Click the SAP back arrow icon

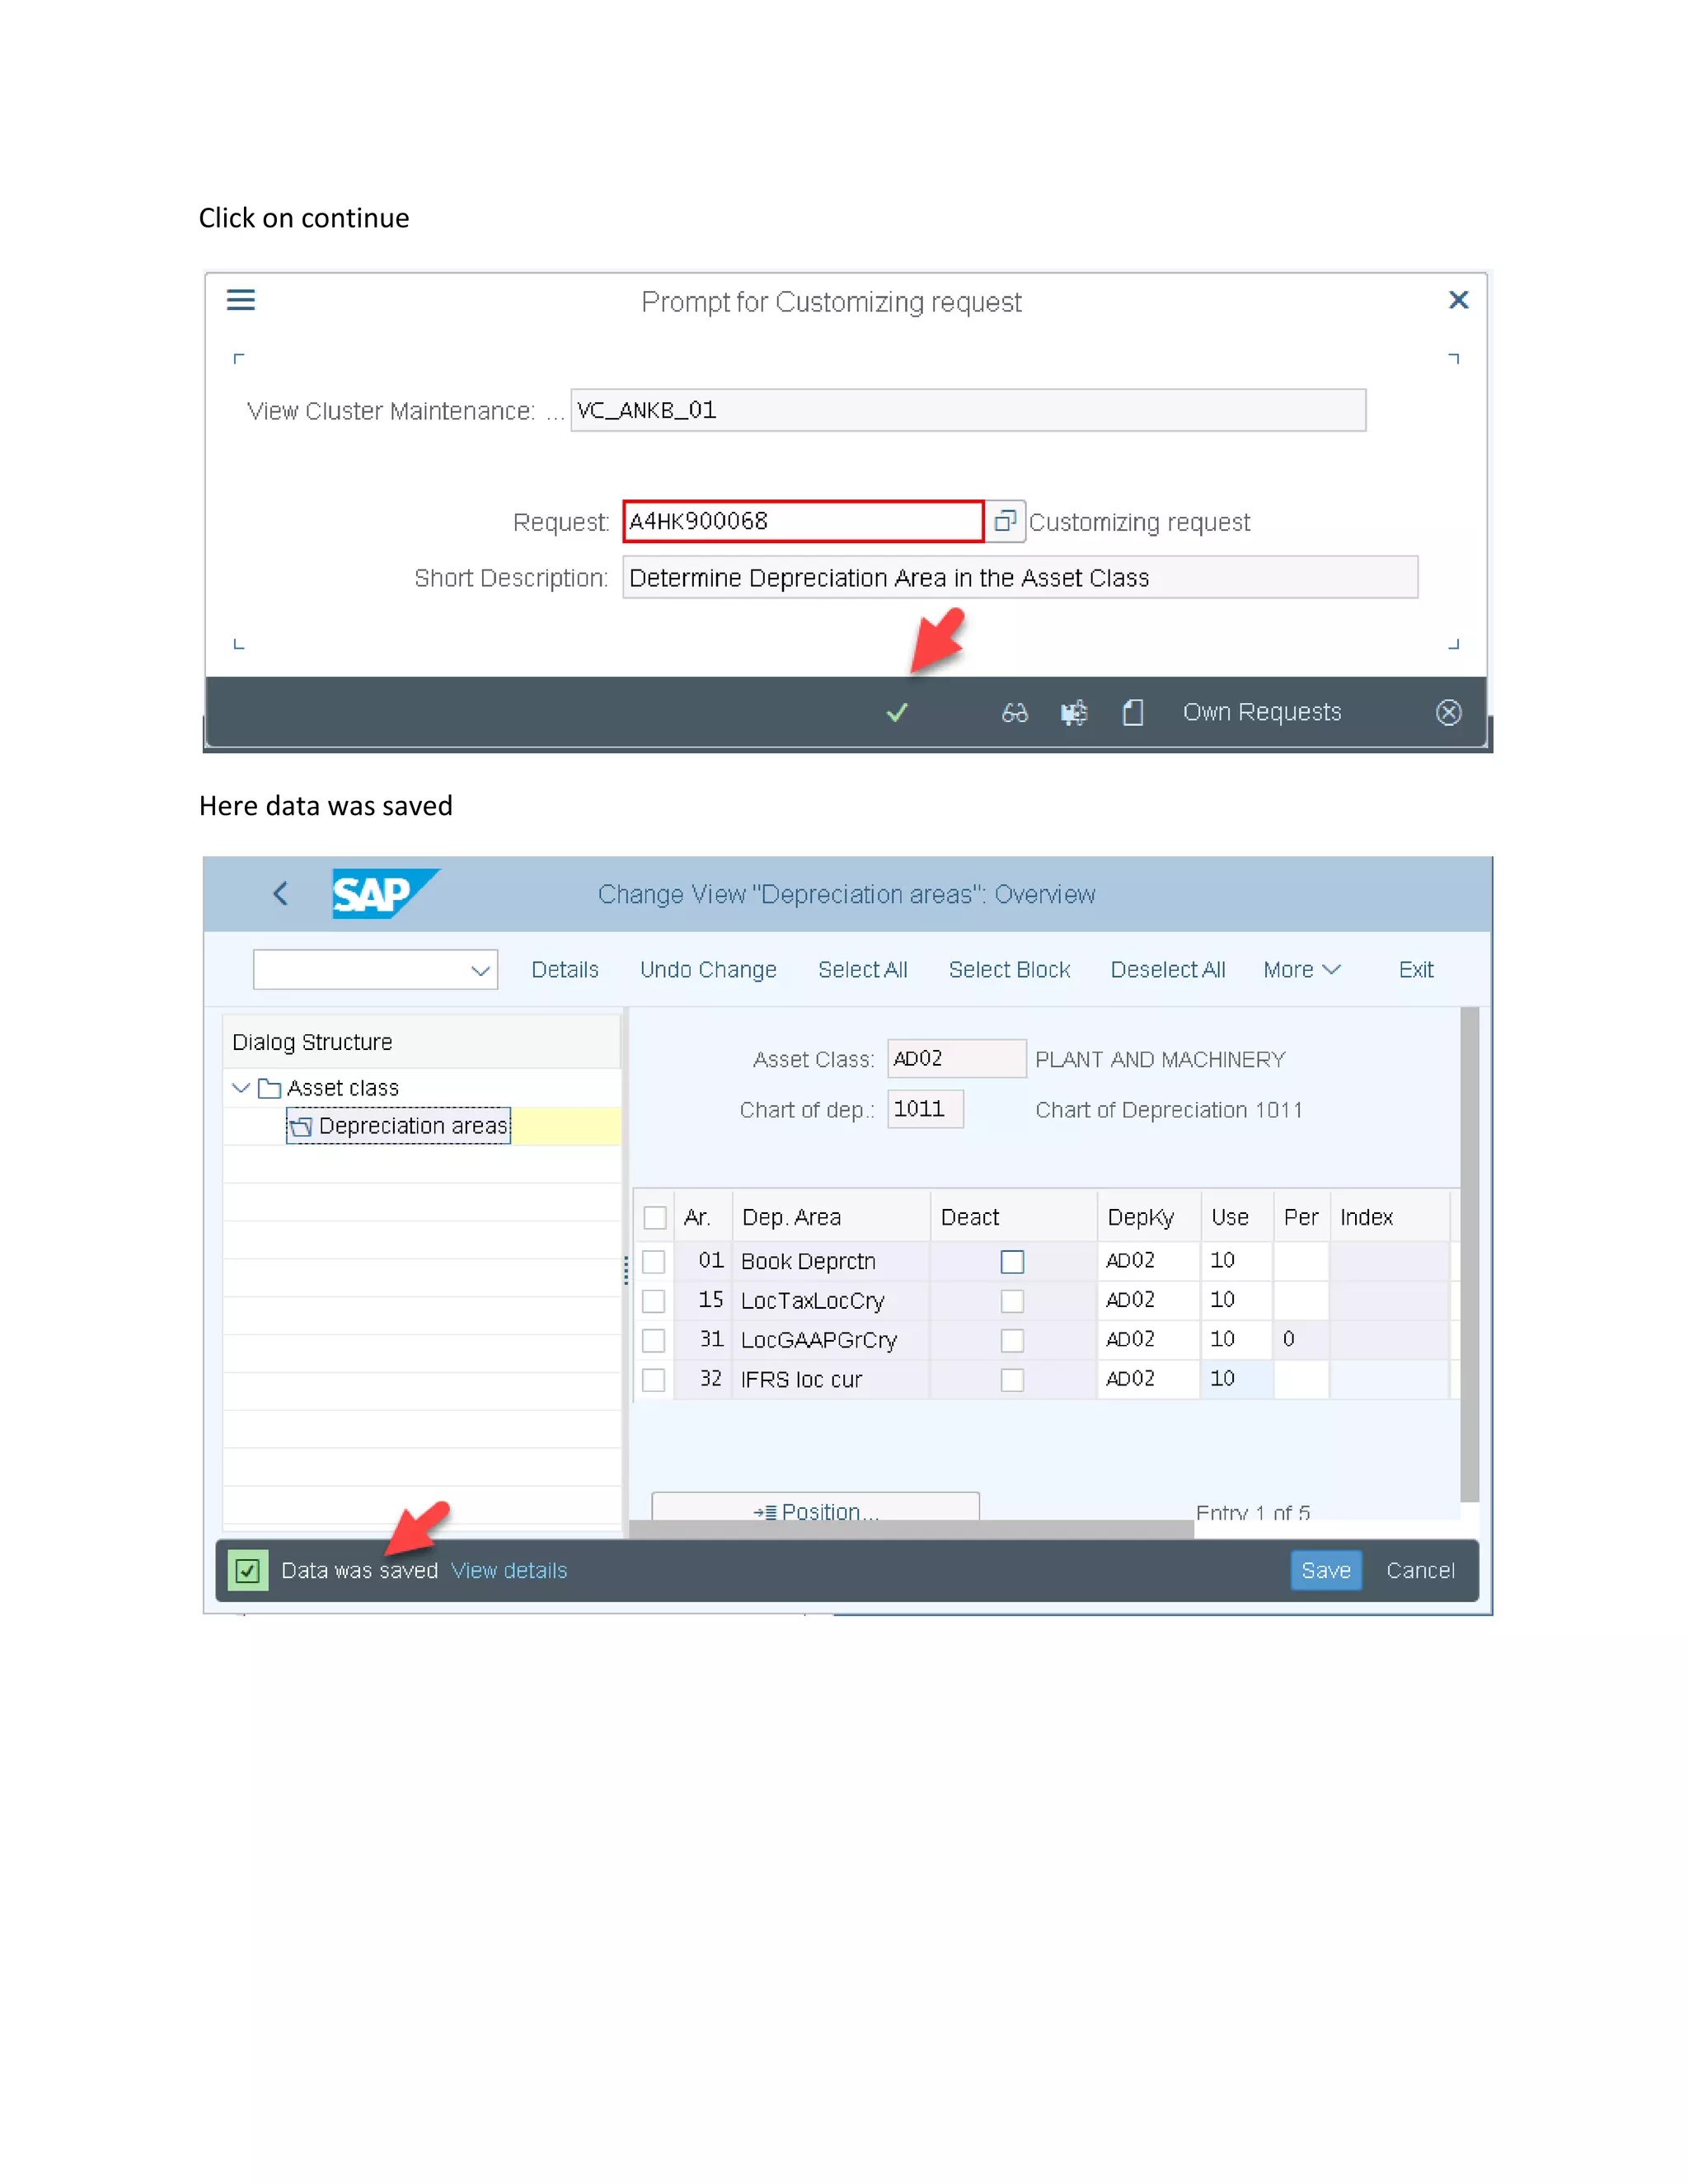(x=281, y=893)
